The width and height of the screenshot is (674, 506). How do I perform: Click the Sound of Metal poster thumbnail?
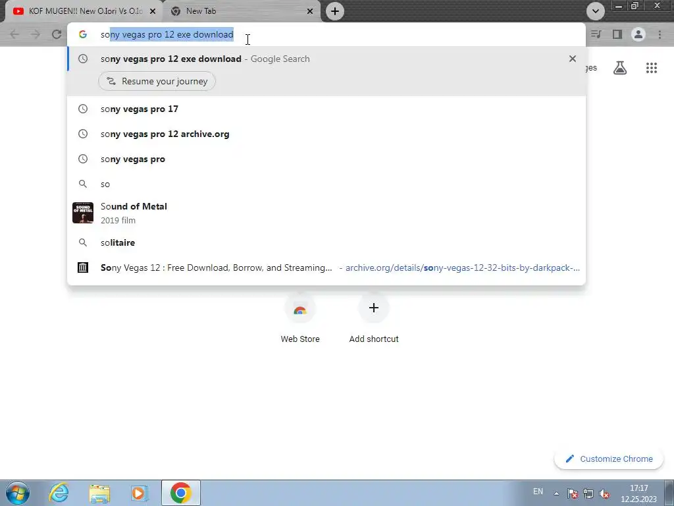pos(83,213)
